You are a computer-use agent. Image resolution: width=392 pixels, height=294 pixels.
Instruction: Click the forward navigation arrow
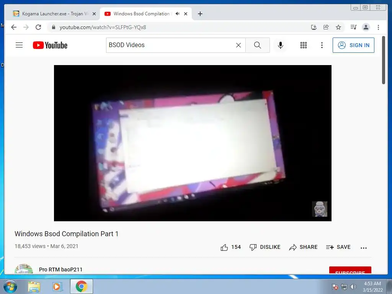click(26, 27)
